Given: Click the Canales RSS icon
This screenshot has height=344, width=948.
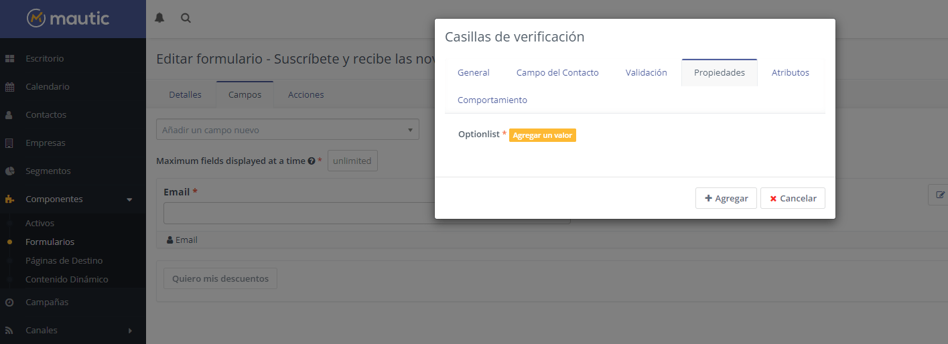Looking at the screenshot, I should pyautogui.click(x=10, y=331).
